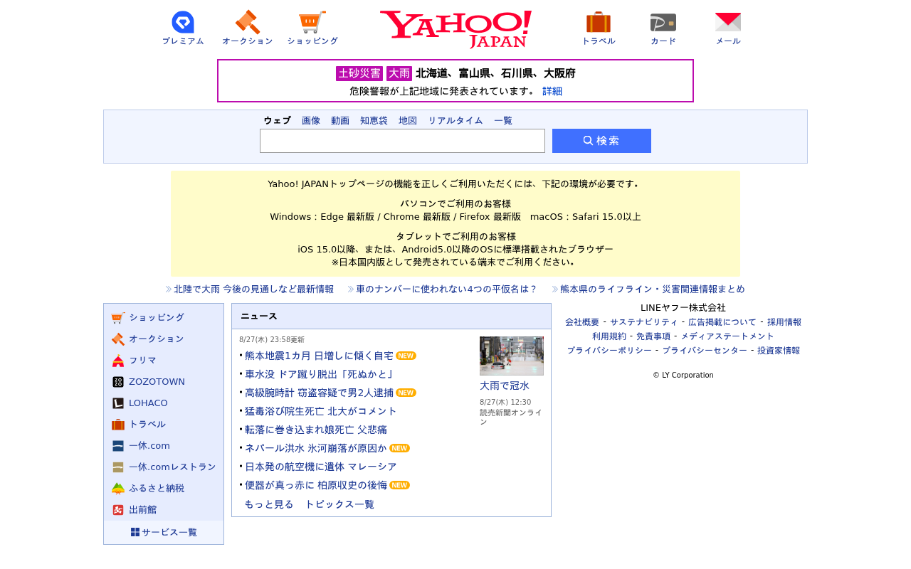Click the sidebar トラベル suitcase icon
The image size is (911, 569).
(x=118, y=425)
